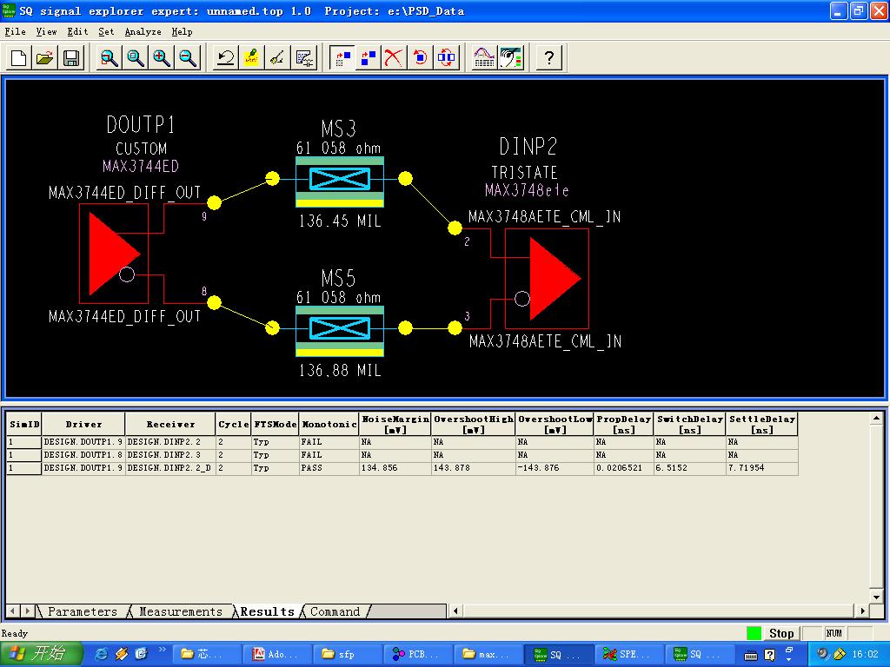Save the topology with the floppy disk icon
The width and height of the screenshot is (890, 667).
click(x=71, y=58)
